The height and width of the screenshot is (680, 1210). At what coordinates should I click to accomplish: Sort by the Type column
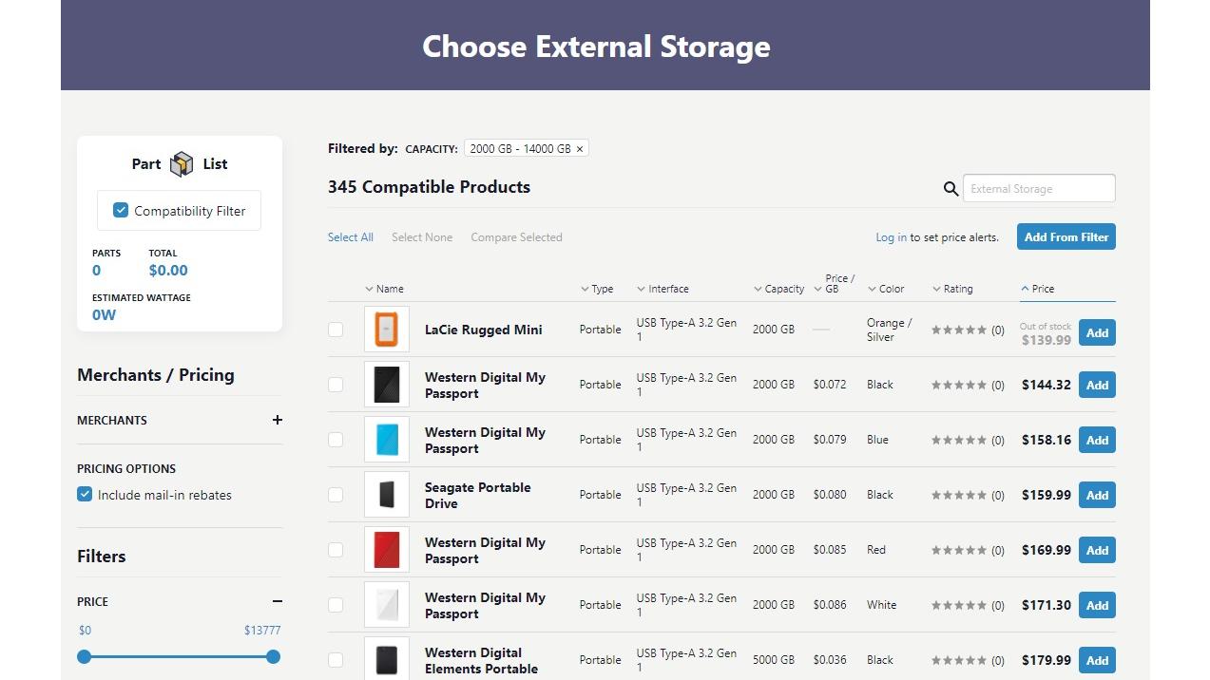click(597, 289)
